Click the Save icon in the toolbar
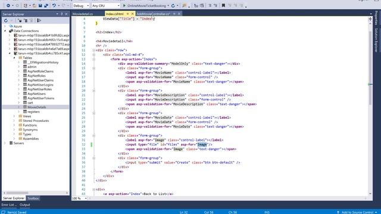This screenshot has height=214, width=381. click(40, 5)
